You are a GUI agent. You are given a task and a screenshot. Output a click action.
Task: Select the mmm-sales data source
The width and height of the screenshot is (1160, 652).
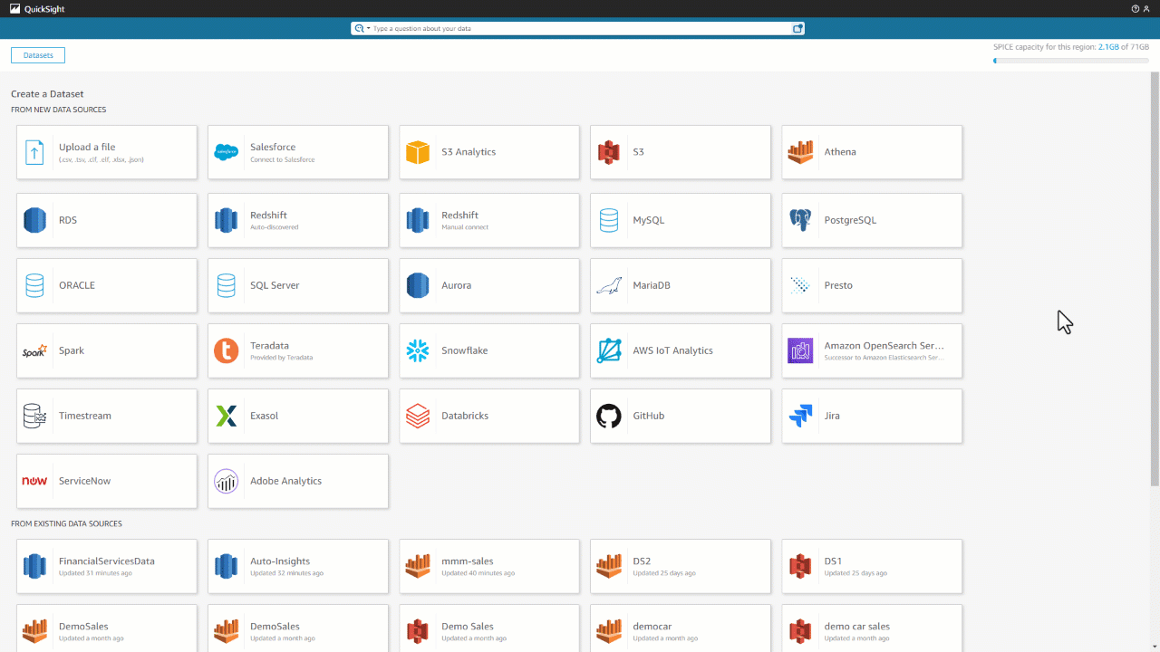coord(489,566)
